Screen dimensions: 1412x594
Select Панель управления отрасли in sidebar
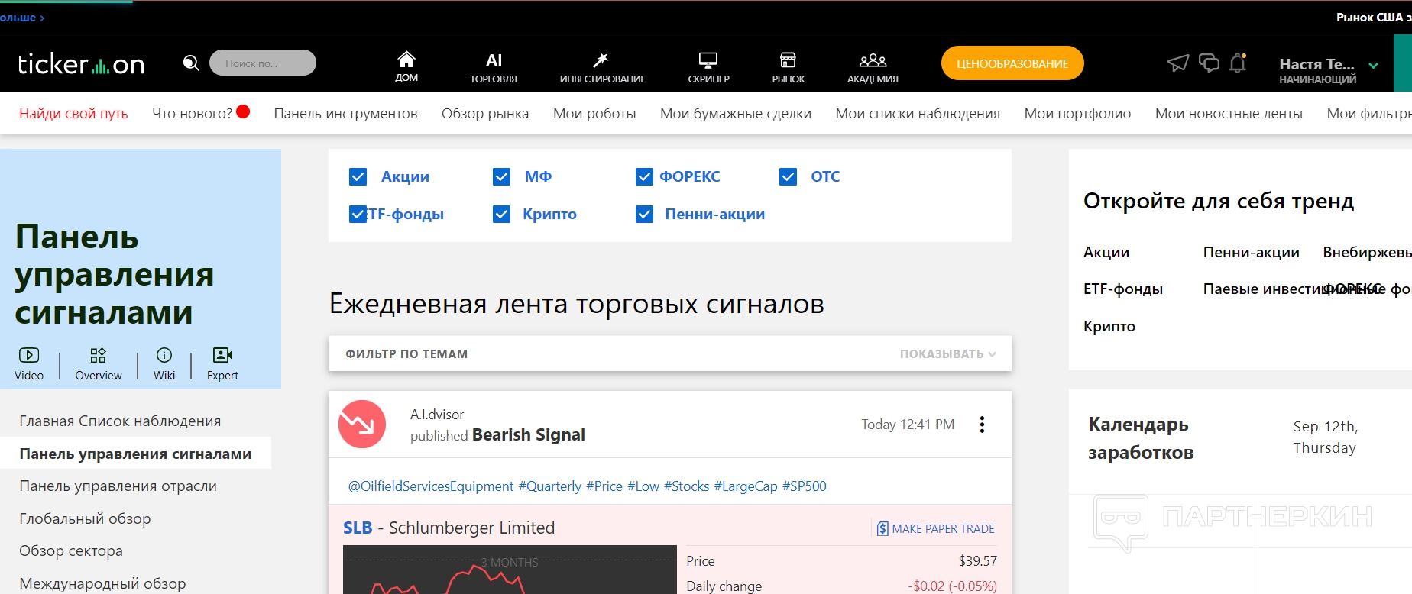(118, 486)
